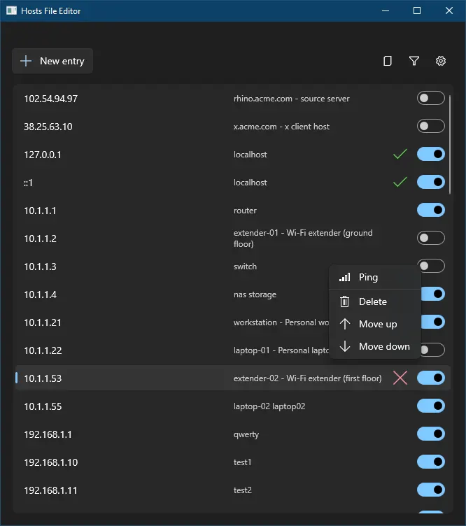Screen dimensions: 466x526
Task: Turn off the 10.1.1.53 extender-02 entry
Action: (431, 378)
